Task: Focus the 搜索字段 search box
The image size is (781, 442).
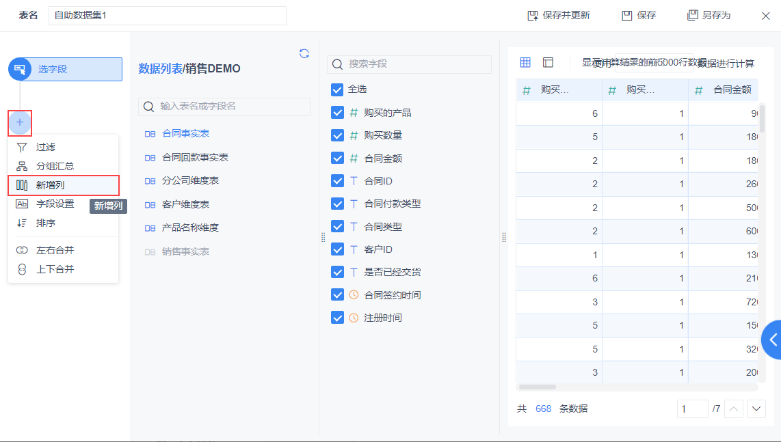Action: click(x=410, y=64)
